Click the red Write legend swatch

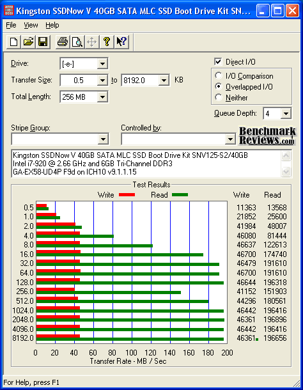pos(127,195)
